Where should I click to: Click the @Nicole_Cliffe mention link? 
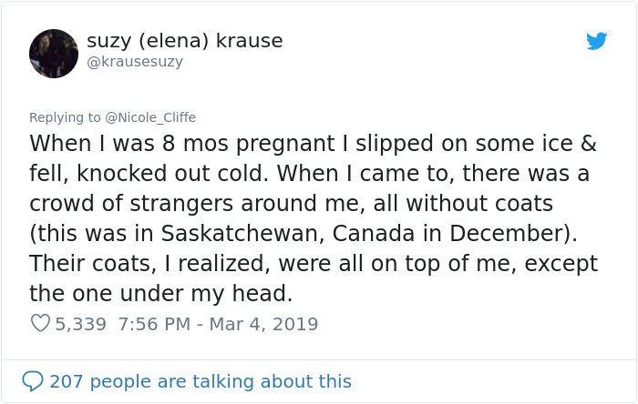click(150, 117)
